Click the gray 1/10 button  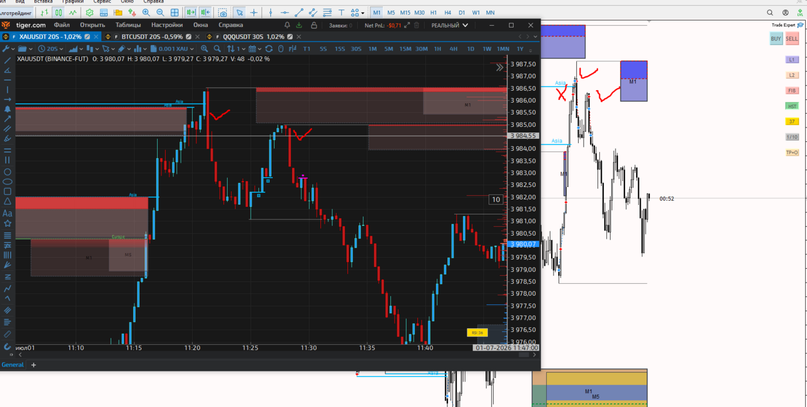[792, 137]
